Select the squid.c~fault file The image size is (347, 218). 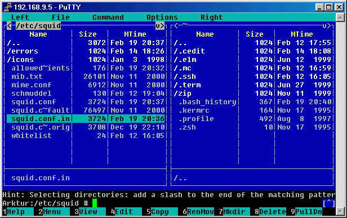[x=86, y=110]
